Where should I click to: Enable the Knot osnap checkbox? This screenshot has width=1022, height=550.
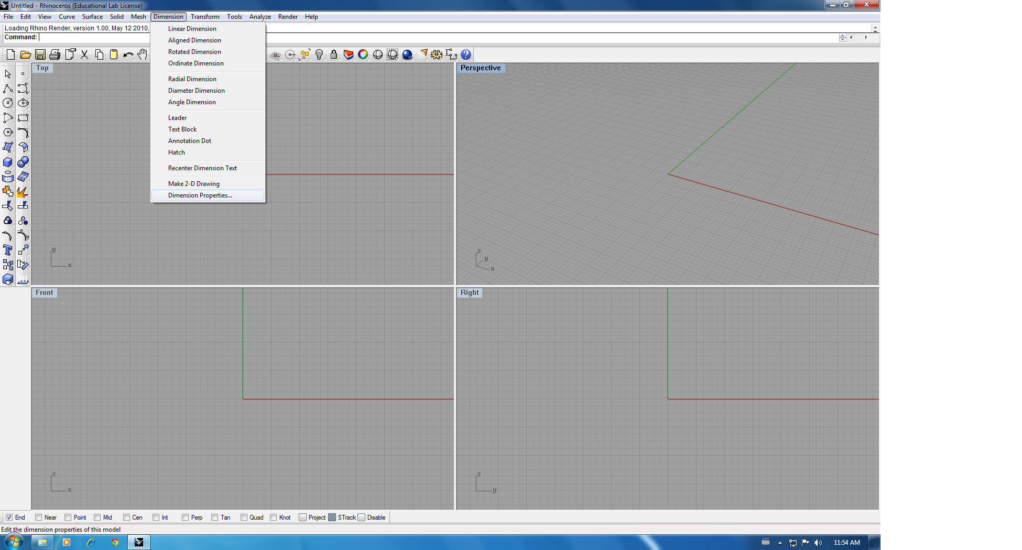[273, 518]
